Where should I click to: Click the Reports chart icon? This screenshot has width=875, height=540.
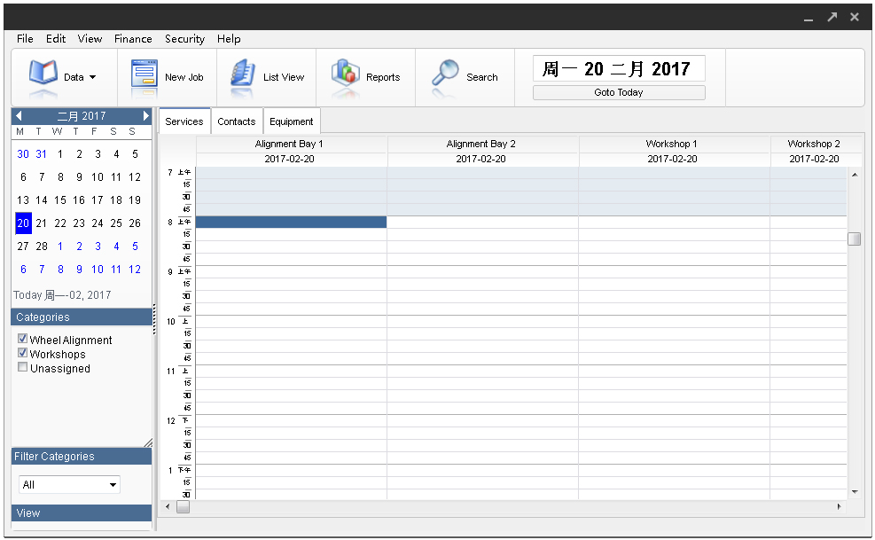tap(346, 72)
